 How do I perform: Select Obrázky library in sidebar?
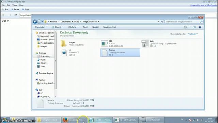pos(42,63)
